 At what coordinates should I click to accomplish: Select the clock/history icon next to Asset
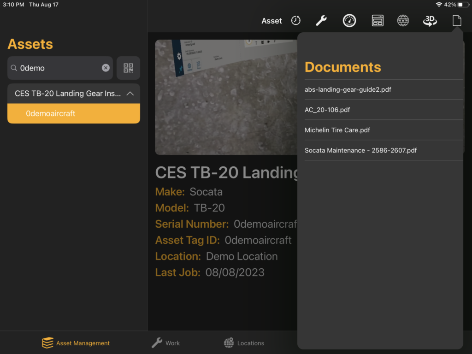click(295, 20)
